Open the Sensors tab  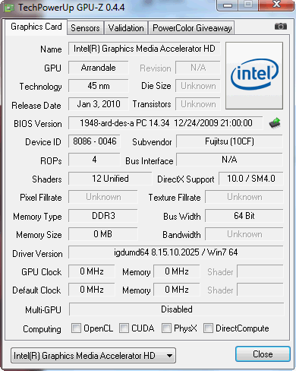coord(85,28)
